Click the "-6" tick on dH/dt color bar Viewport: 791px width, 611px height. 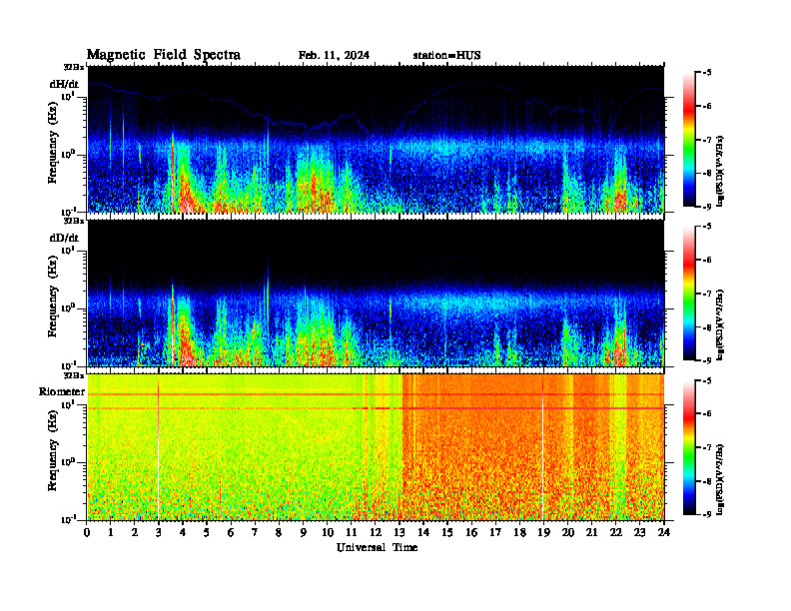click(707, 106)
